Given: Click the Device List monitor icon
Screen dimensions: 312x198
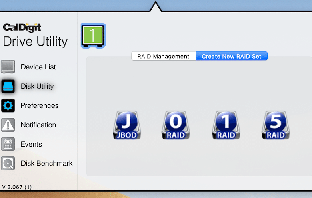Looking at the screenshot, I should pyautogui.click(x=8, y=67).
